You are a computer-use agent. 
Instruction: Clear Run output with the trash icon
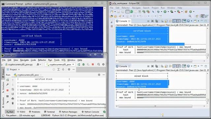[13, 103]
